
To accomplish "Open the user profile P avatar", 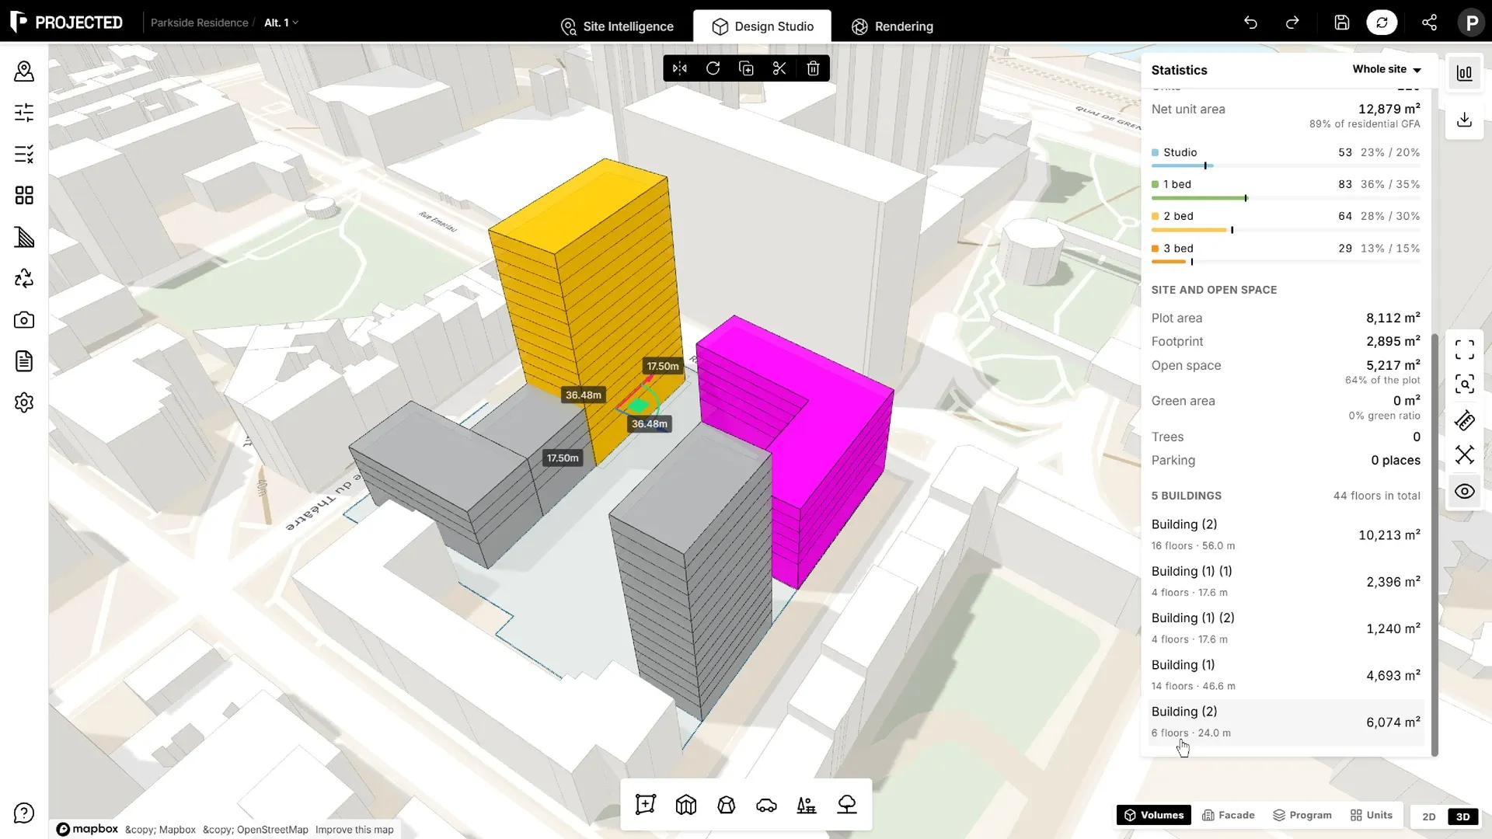I will tap(1471, 23).
